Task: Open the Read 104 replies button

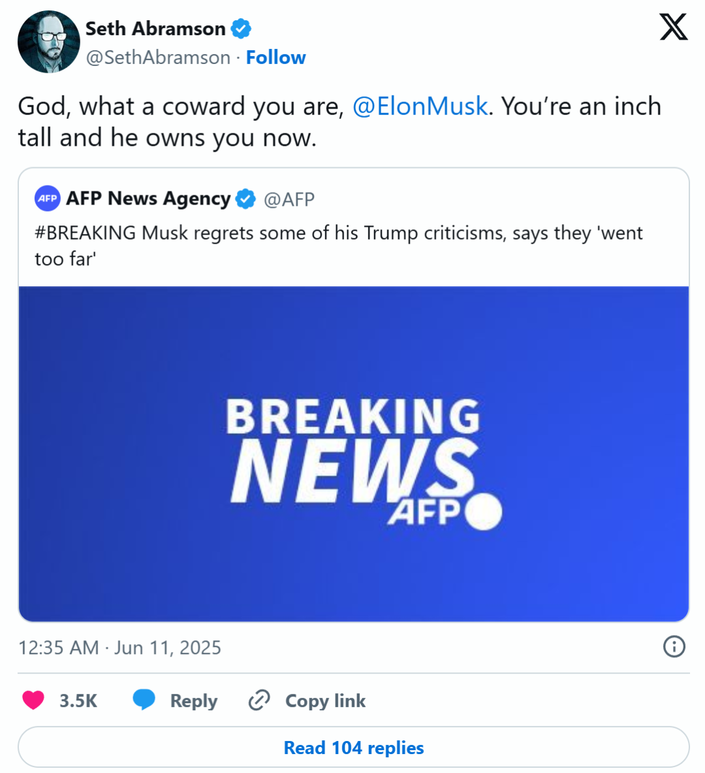Action: click(354, 748)
